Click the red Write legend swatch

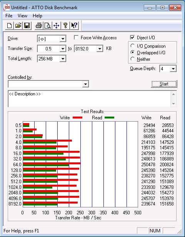click(78, 118)
